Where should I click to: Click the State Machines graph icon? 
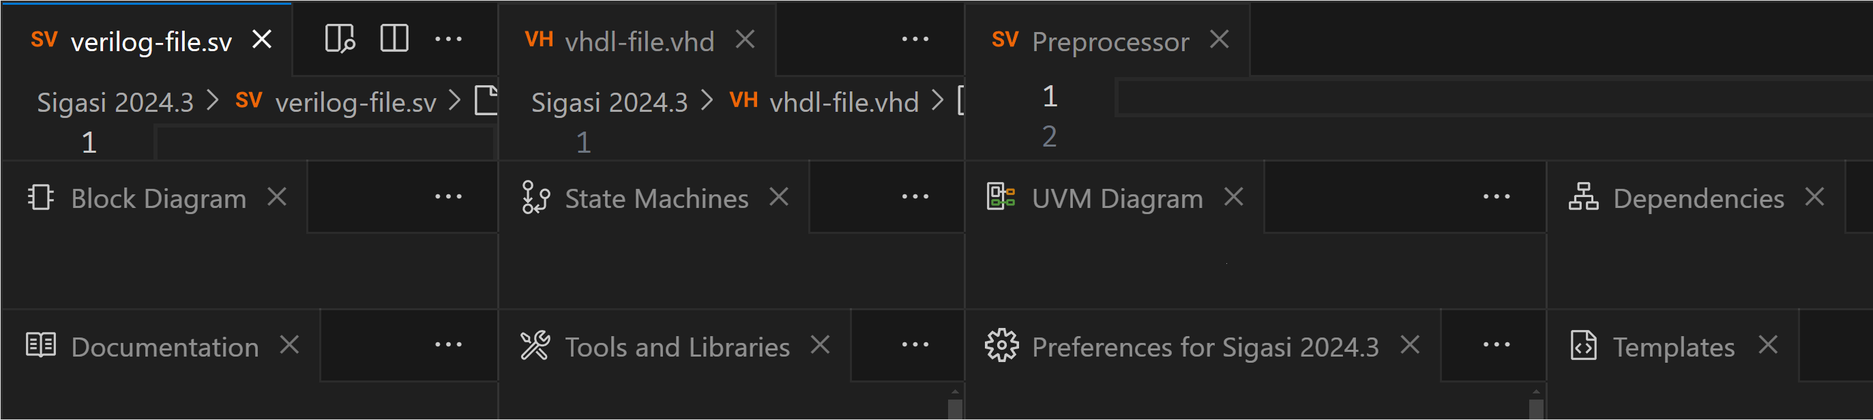point(535,198)
